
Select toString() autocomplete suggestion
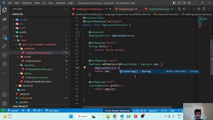pyautogui.click(x=159, y=71)
